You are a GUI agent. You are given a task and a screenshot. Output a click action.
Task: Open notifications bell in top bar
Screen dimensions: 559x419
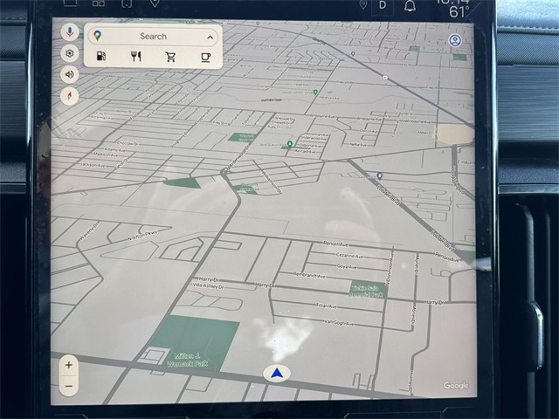click(x=410, y=5)
